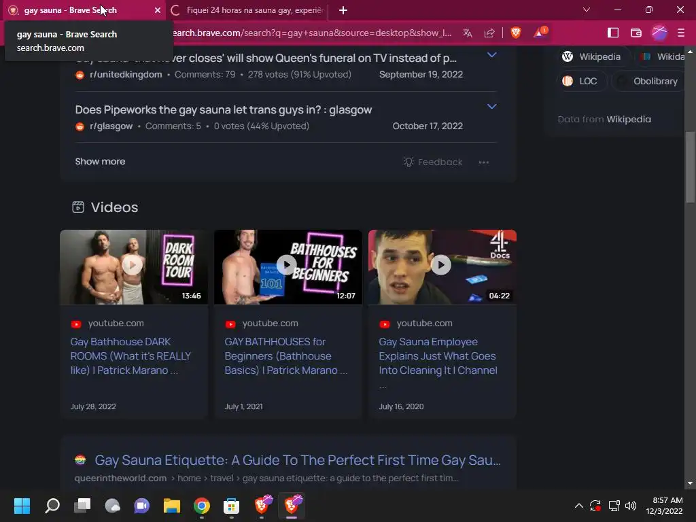Click youtube.com source of Employee Explains video

click(424, 324)
